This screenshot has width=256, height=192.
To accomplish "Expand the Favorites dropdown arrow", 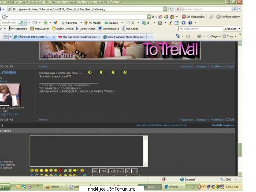I will (81, 22).
